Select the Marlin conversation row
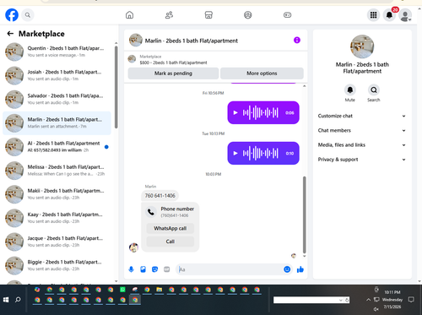Image resolution: width=422 pixels, height=315 pixels. click(57, 123)
